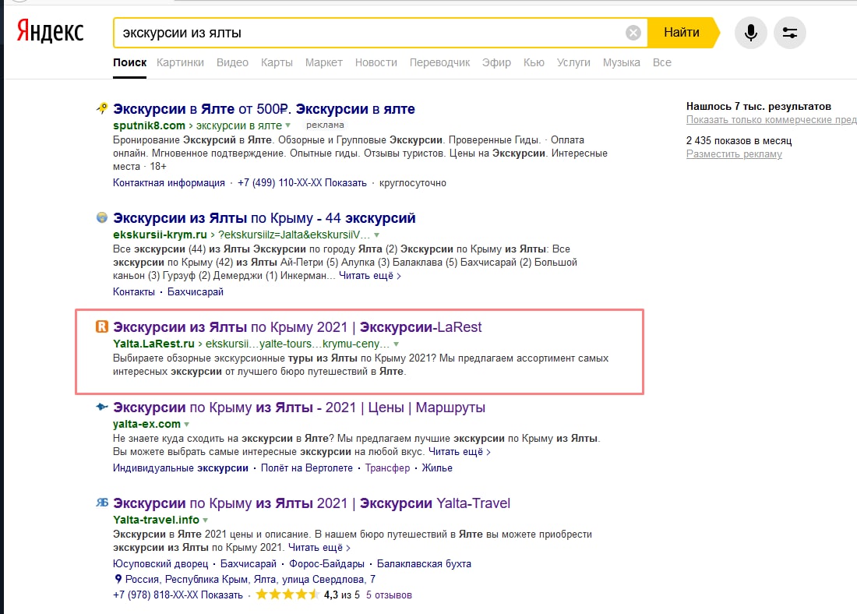Viewport: 857px width, 614px height.
Task: Open the Видео tab
Action: coord(232,62)
